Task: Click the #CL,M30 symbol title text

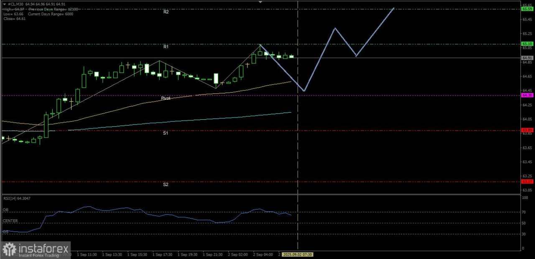Action: click(x=16, y=4)
